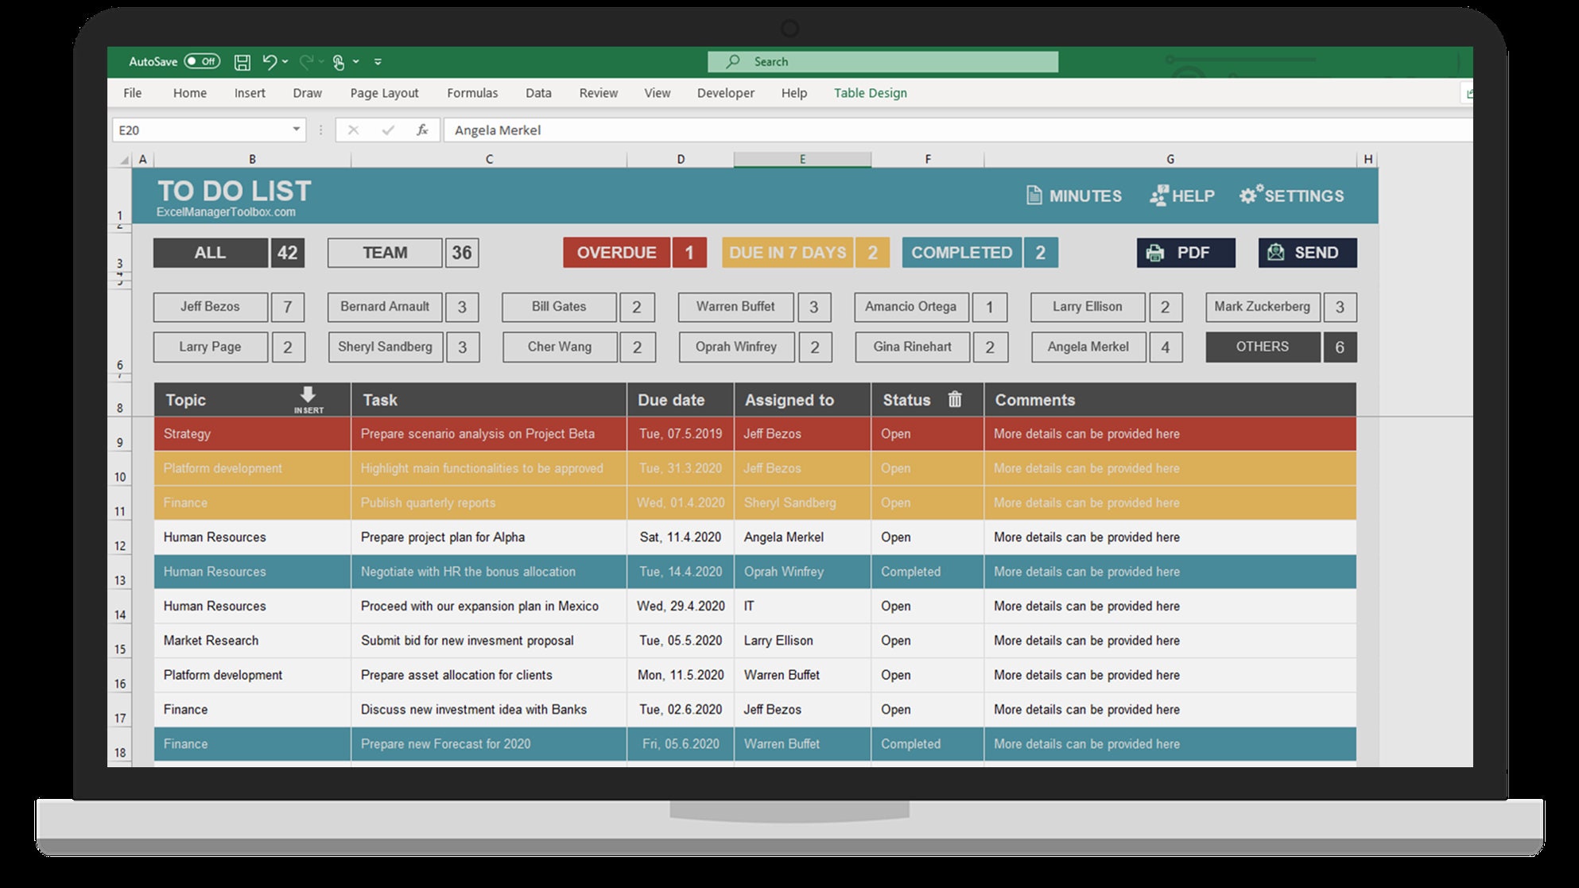Screen dimensions: 1579x888
Task: Click the SEND envelope icon
Action: click(1275, 252)
